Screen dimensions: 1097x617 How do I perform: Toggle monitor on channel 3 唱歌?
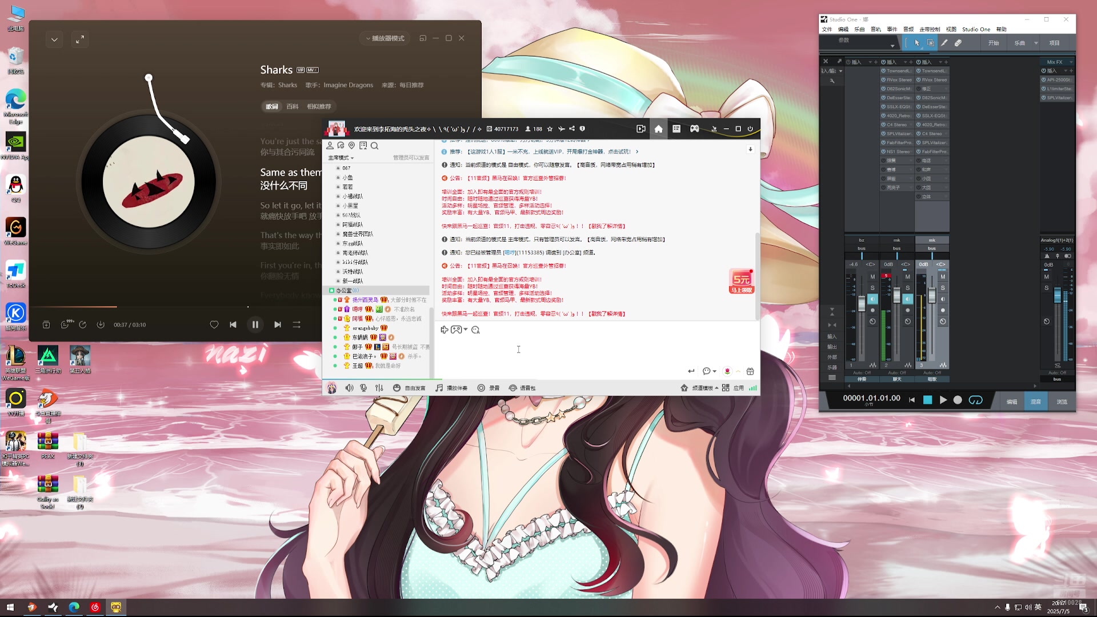[943, 299]
